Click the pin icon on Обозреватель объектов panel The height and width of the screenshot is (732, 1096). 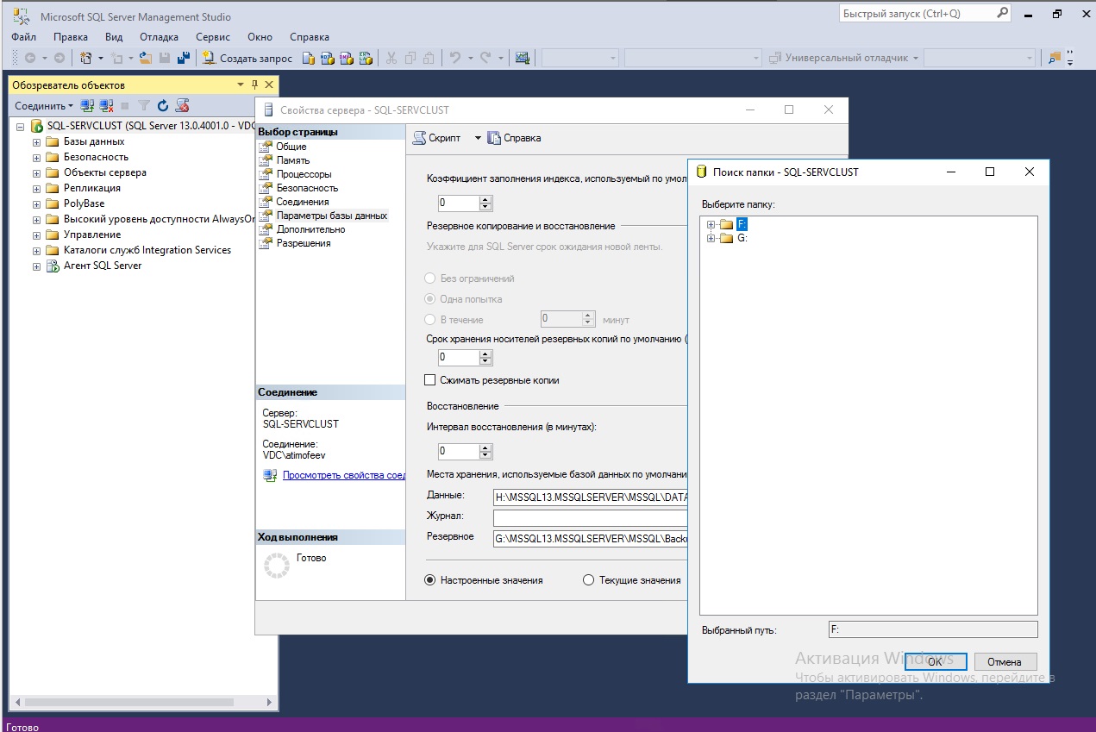(x=254, y=84)
